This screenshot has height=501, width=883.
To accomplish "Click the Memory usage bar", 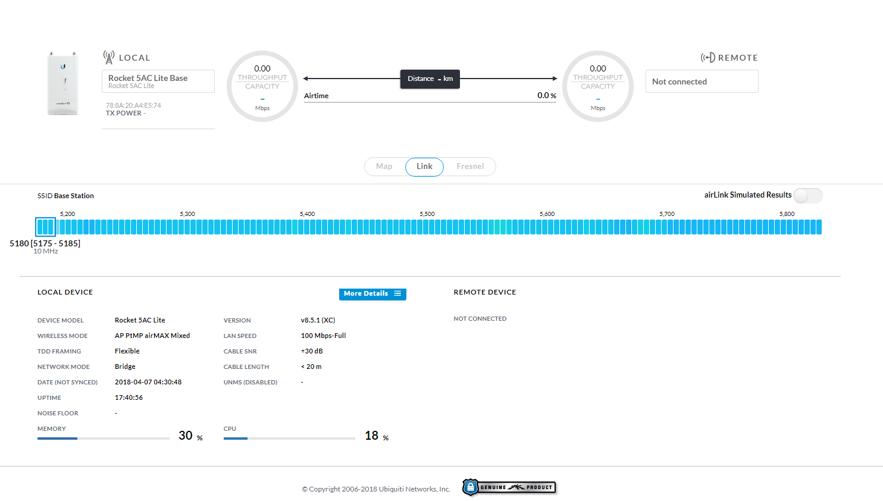I will [104, 439].
